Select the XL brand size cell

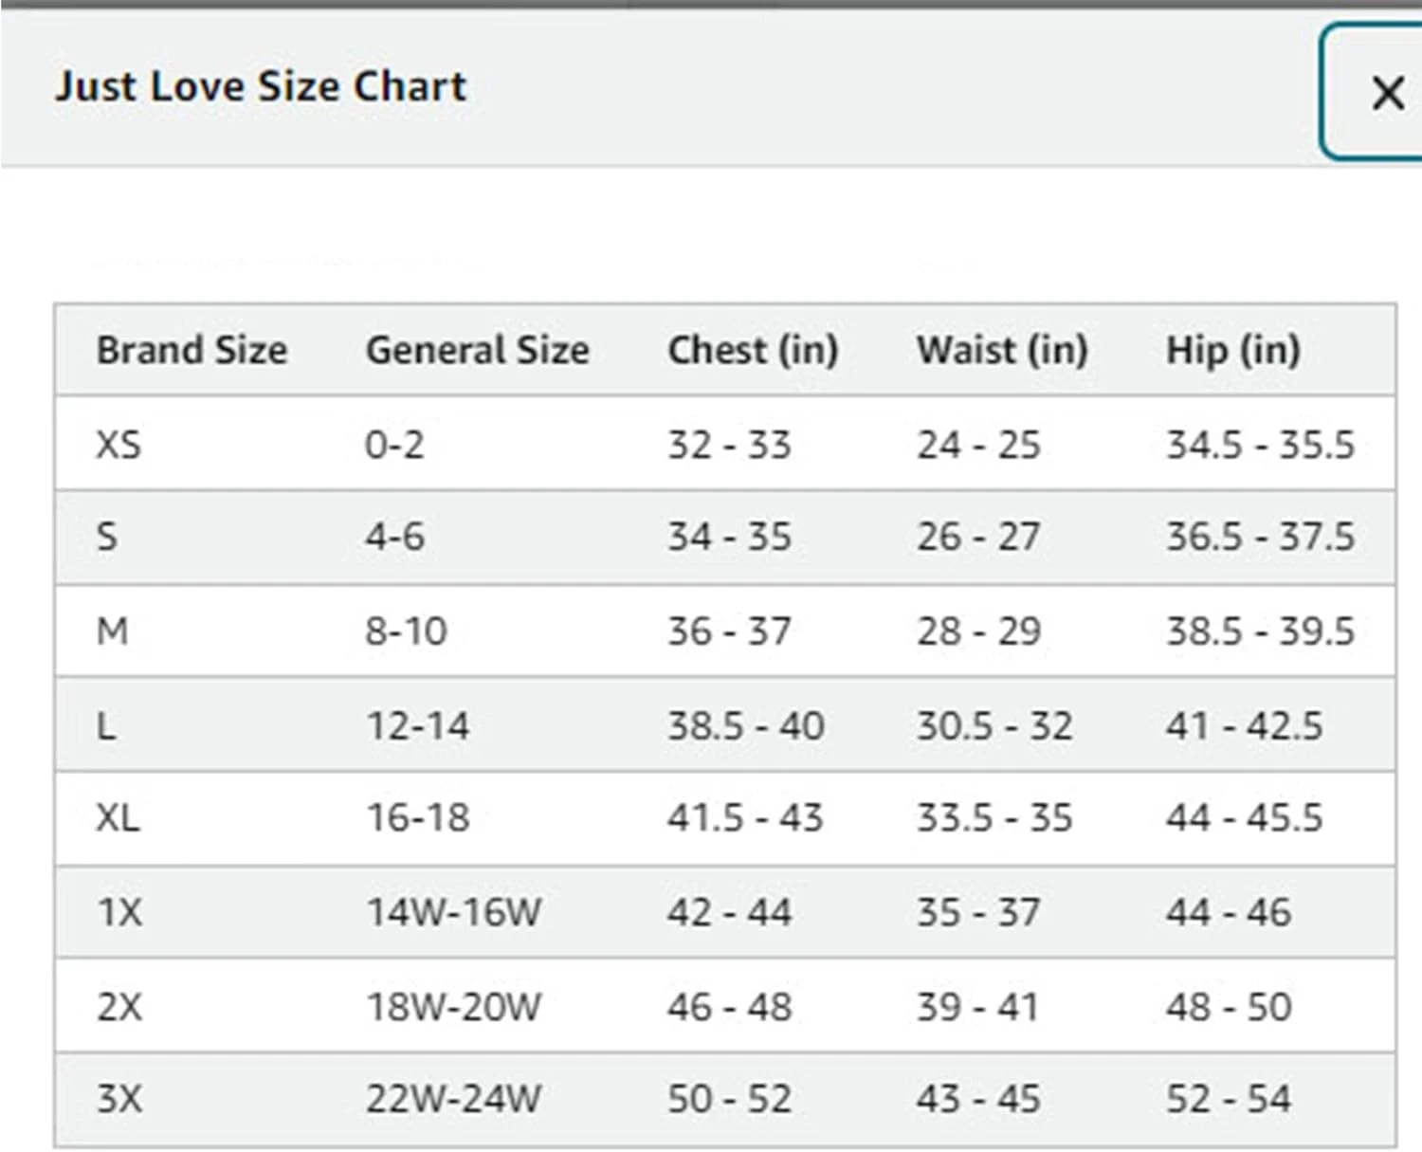(118, 817)
